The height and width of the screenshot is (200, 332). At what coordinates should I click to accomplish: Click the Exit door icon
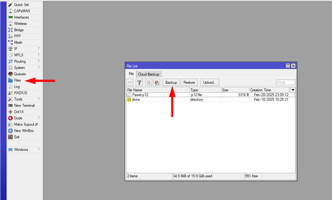(x=10, y=137)
